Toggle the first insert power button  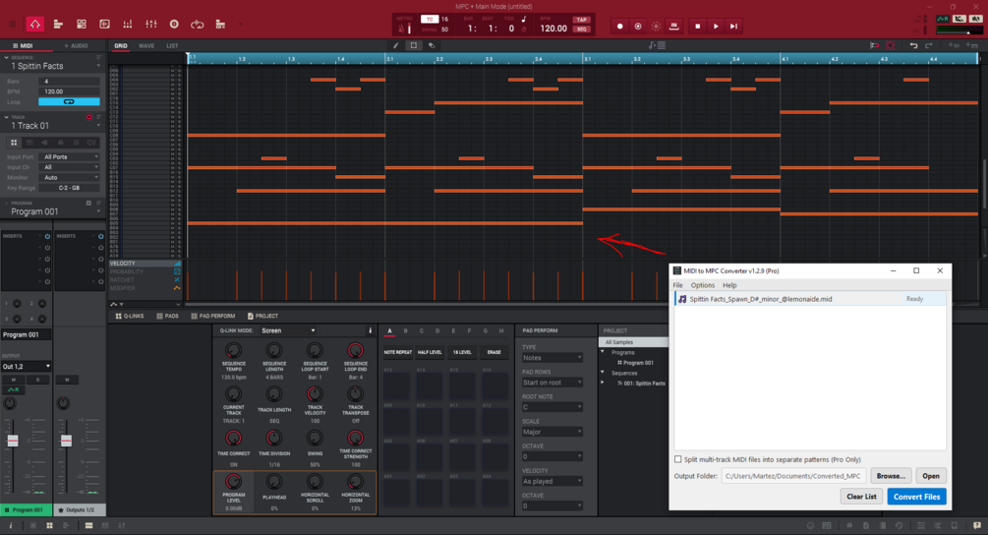pyautogui.click(x=47, y=236)
